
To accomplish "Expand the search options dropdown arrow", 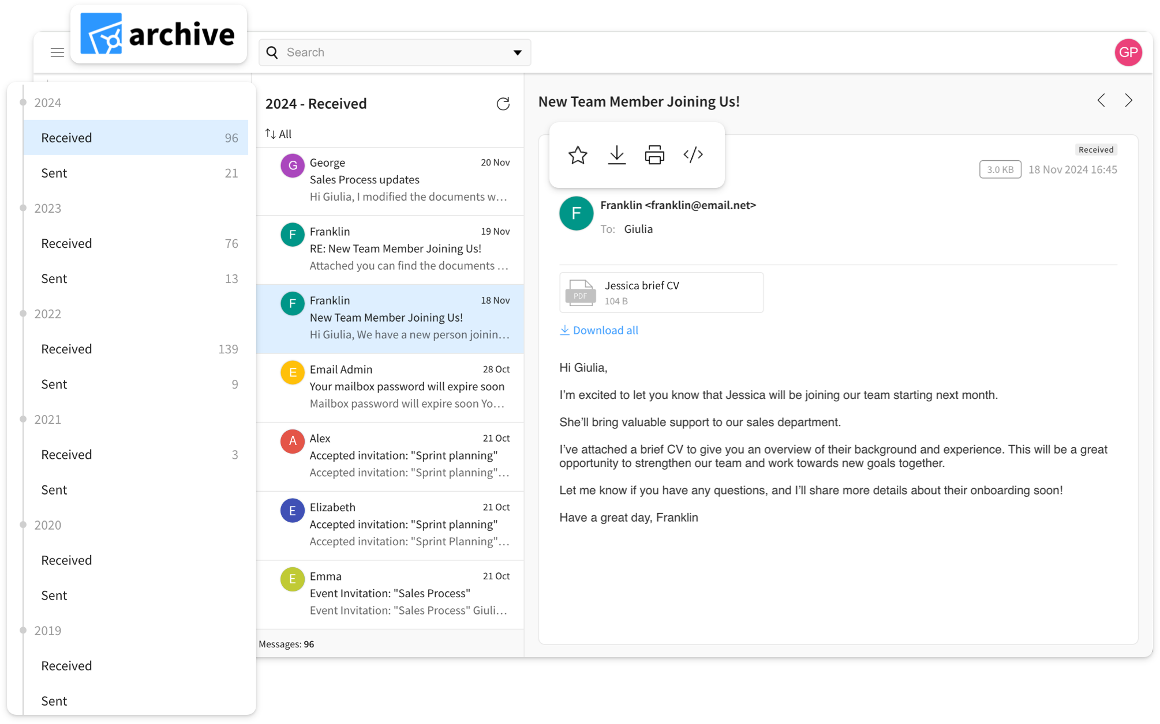I will pos(517,52).
